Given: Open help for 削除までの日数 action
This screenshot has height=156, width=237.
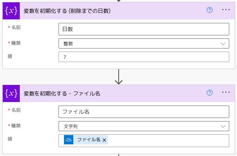Looking at the screenshot, I should [x=209, y=10].
